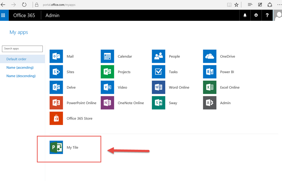Open the Delve tile icon
The height and width of the screenshot is (181, 282).
56,87
